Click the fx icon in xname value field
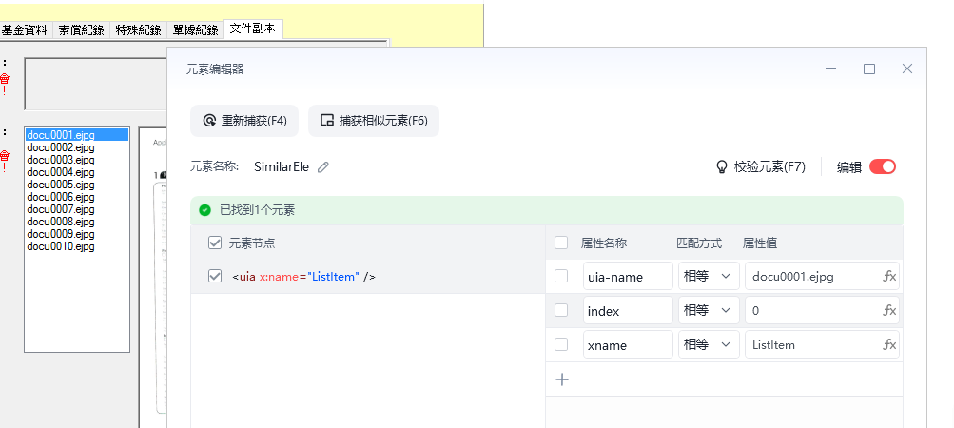Image resolution: width=954 pixels, height=428 pixels. coord(889,344)
